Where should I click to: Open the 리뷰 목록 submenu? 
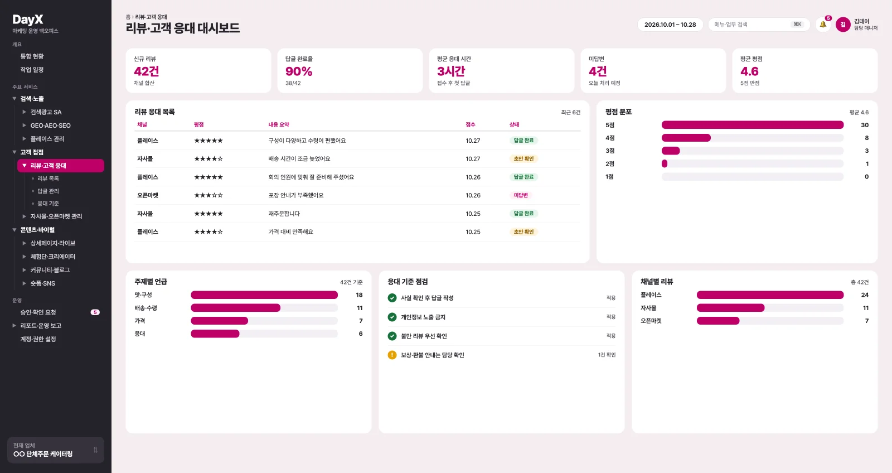48,178
